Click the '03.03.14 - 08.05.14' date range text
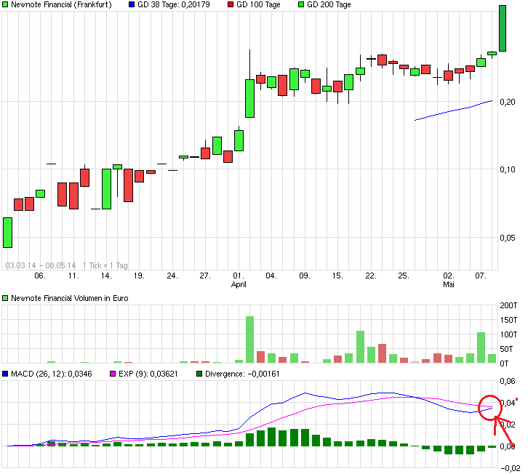Viewport: 528px width, 474px height. (40, 265)
